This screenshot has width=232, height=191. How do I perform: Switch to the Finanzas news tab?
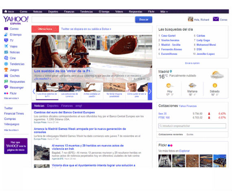67,106
